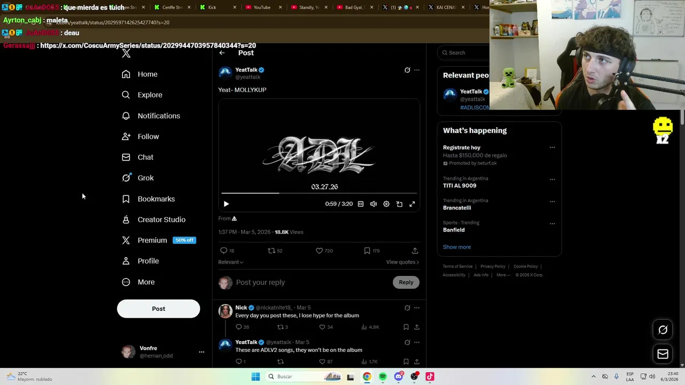The height and width of the screenshot is (385, 685).
Task: Click the Search box on X
Action: 463,52
